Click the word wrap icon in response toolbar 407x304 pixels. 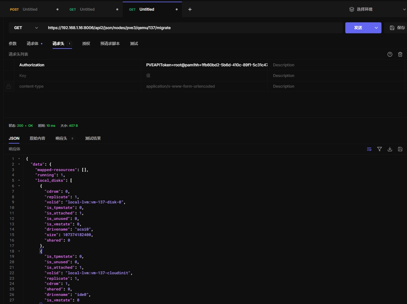[369, 149]
